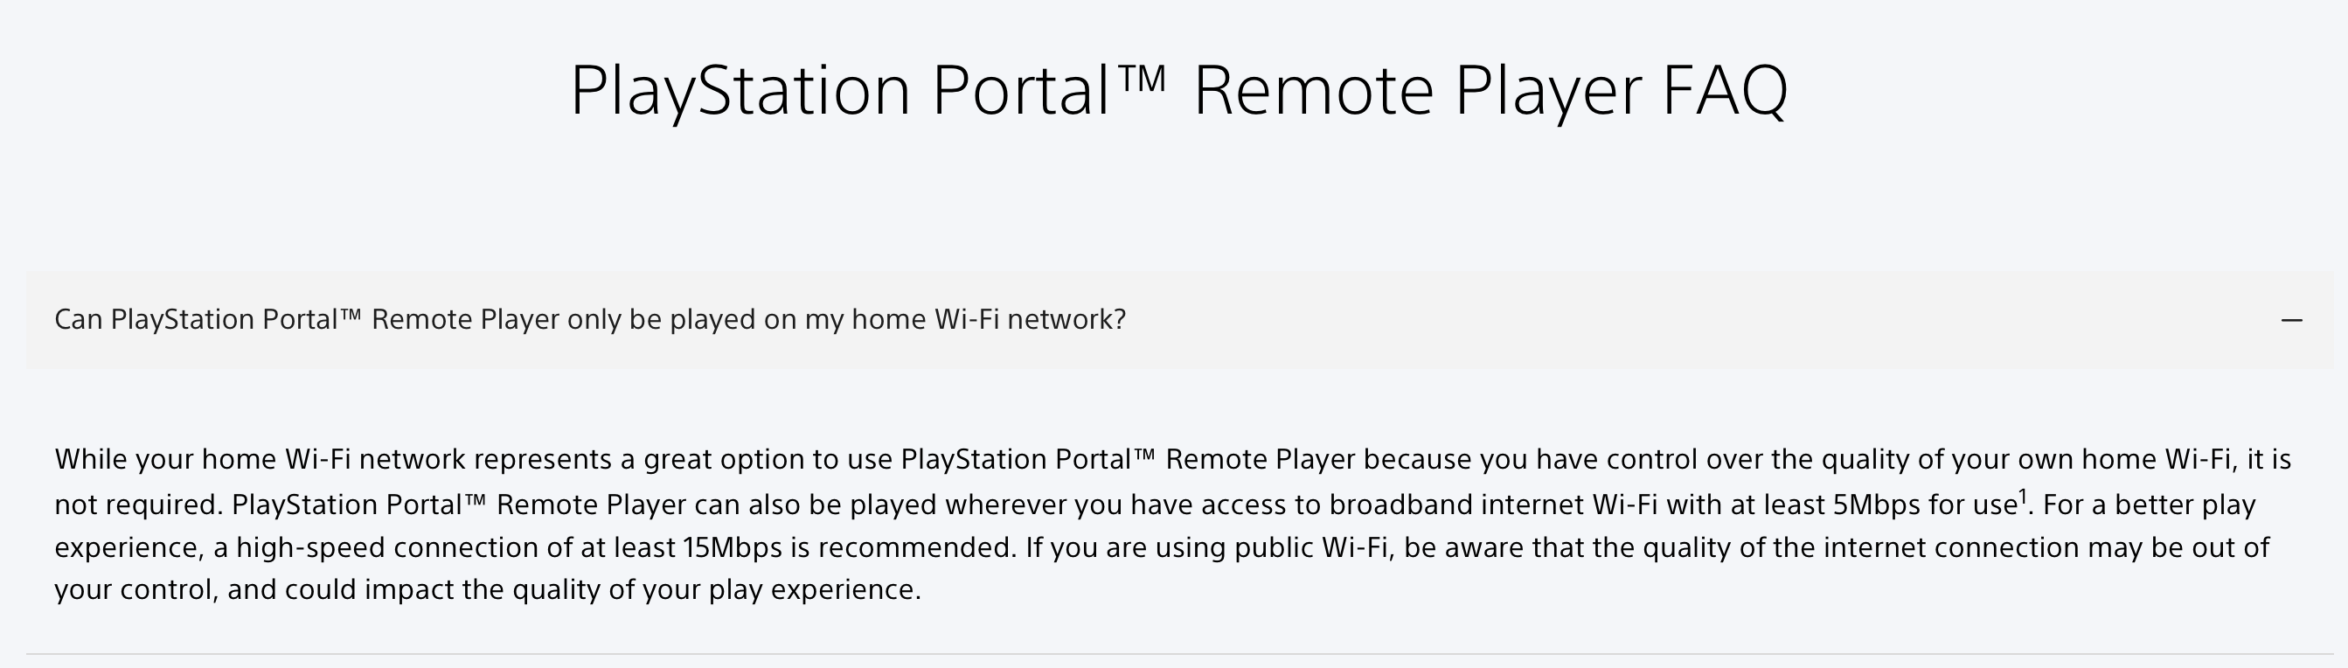Screen dimensions: 2348x668
Task: Collapse the FAQ answer using minus icon
Action: coord(2291,320)
